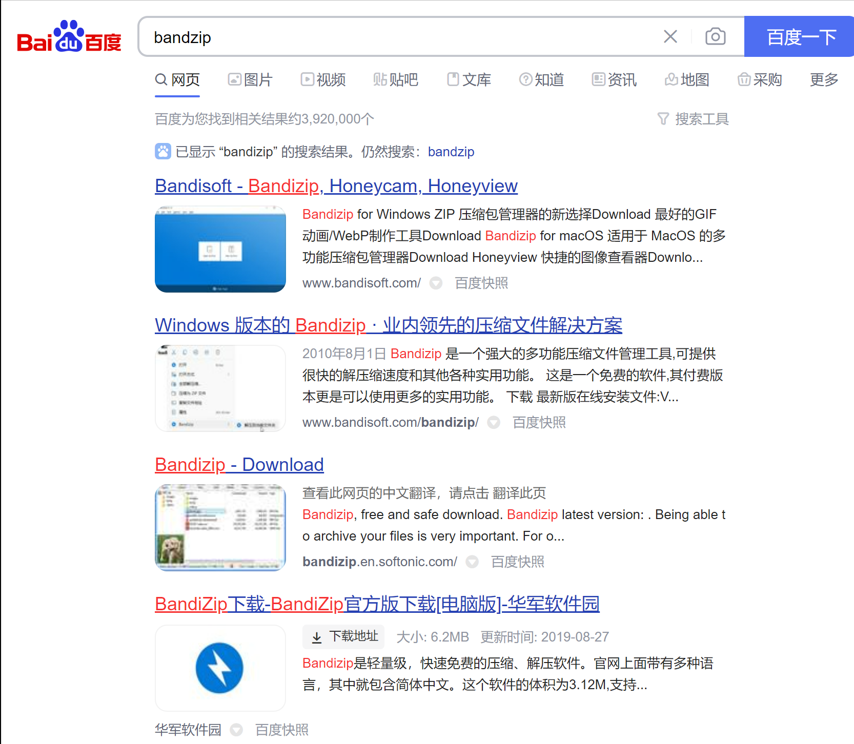This screenshot has height=744, width=854.
Task: Switch to the 知道 tab
Action: pyautogui.click(x=541, y=79)
